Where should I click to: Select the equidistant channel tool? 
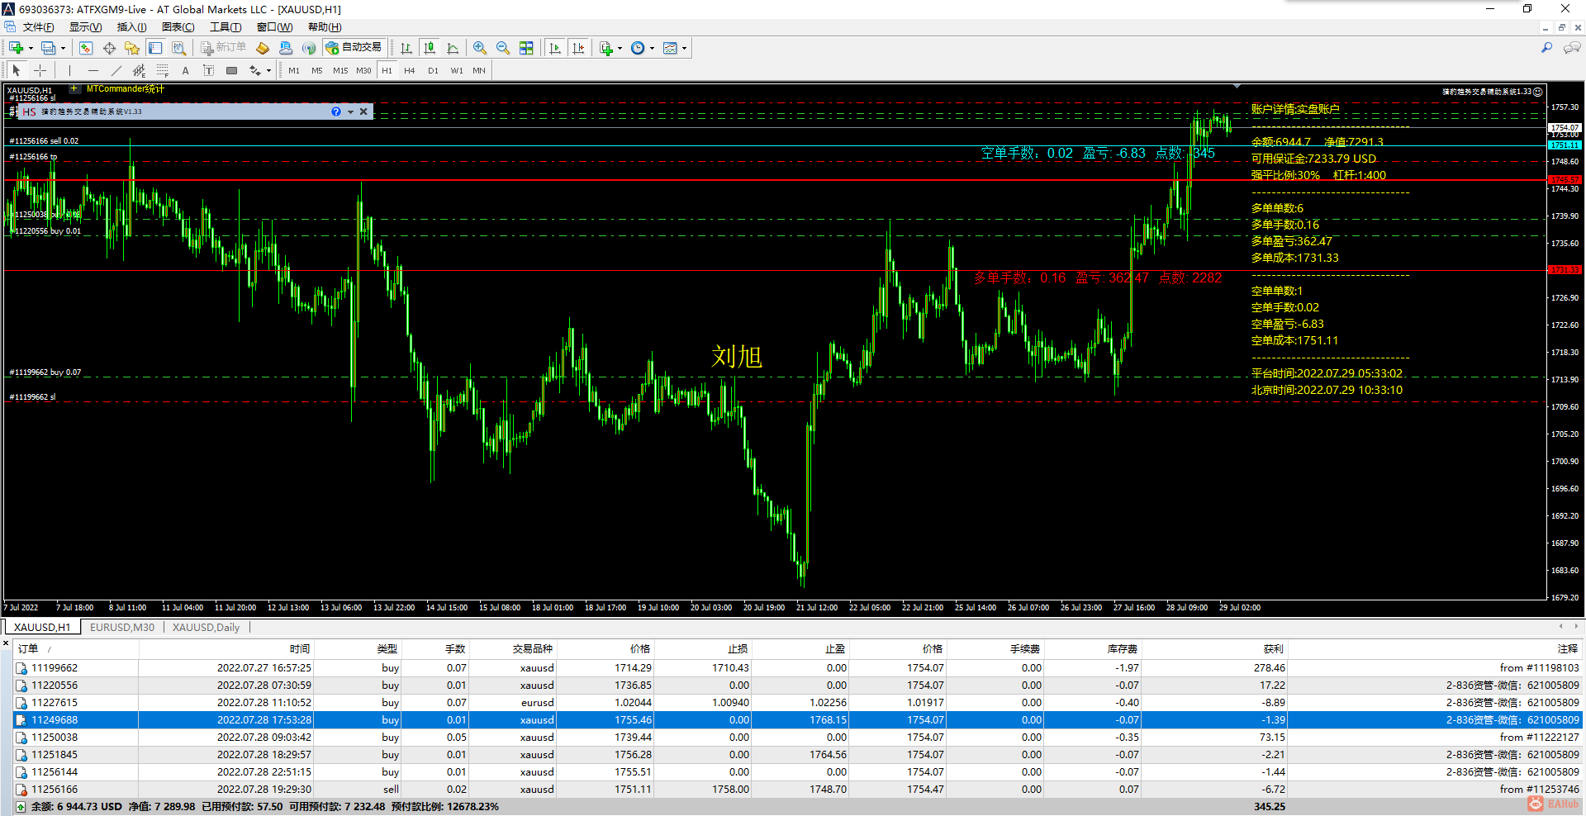pyautogui.click(x=139, y=70)
